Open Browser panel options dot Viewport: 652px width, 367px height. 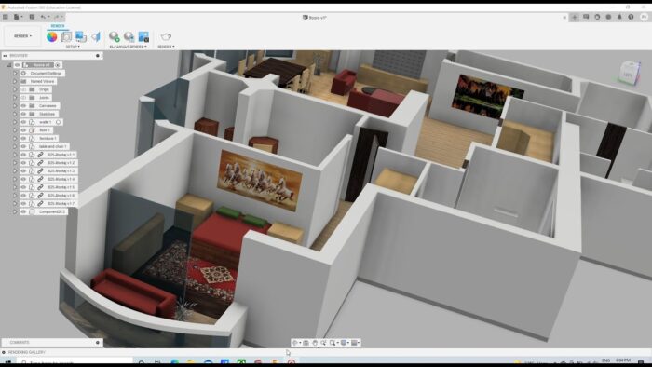point(98,55)
